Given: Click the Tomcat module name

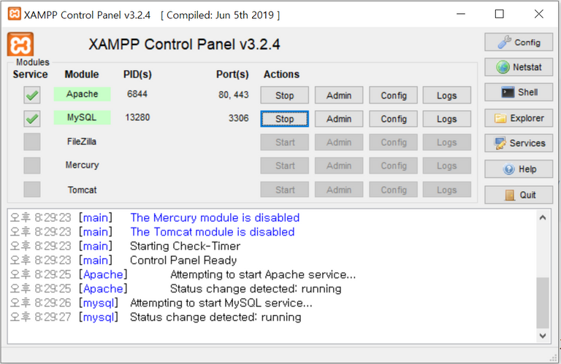Looking at the screenshot, I should pyautogui.click(x=82, y=190).
